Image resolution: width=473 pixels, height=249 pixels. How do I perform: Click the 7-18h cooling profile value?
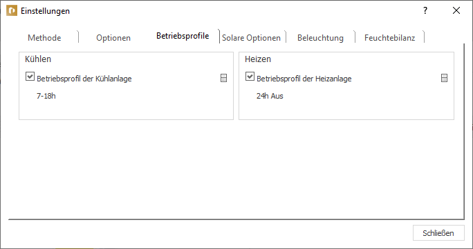[46, 96]
